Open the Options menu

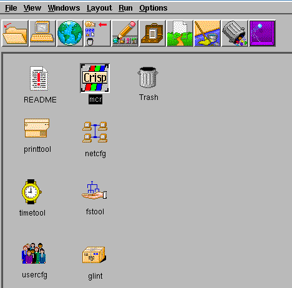pyautogui.click(x=153, y=8)
